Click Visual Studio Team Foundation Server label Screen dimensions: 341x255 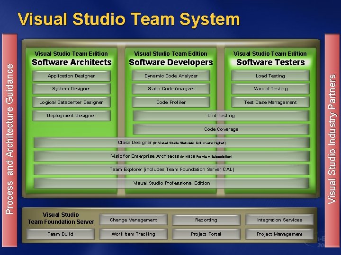click(x=61, y=218)
